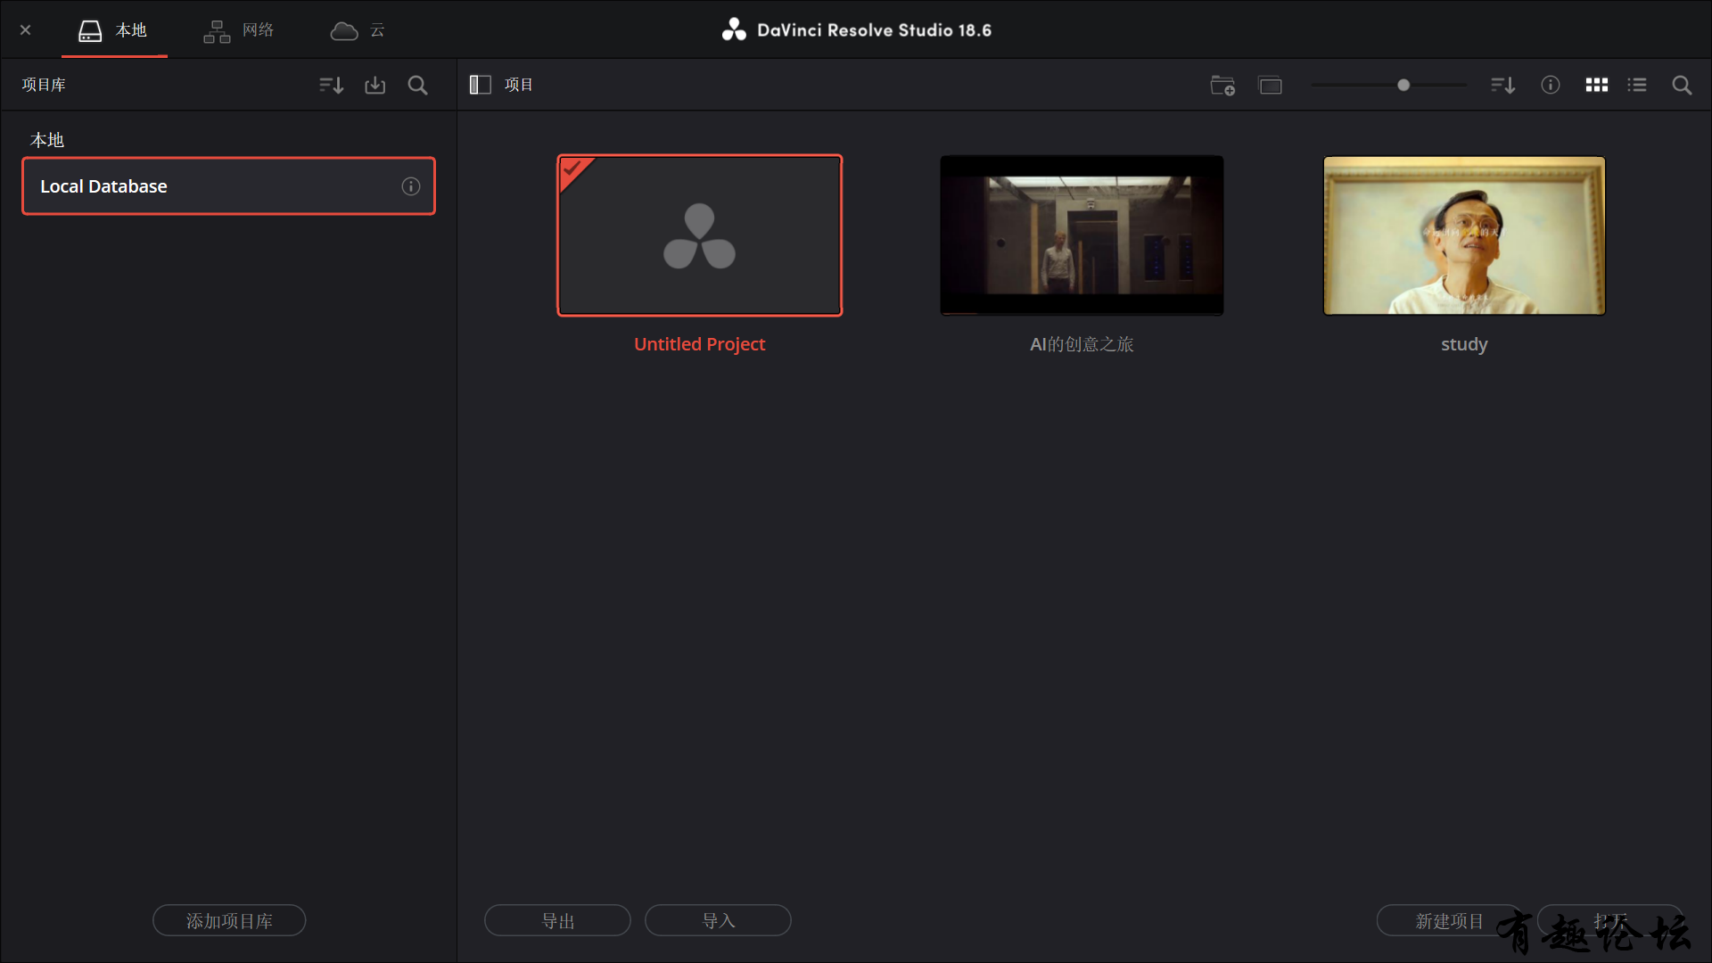Click the thumbnail display icon
Image resolution: width=1712 pixels, height=963 pixels.
1271,85
